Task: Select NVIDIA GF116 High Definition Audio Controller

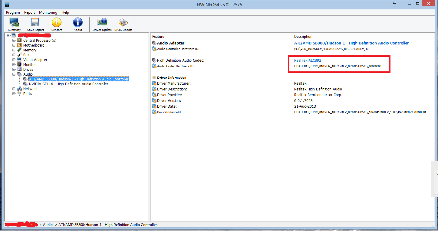Action: 68,84
